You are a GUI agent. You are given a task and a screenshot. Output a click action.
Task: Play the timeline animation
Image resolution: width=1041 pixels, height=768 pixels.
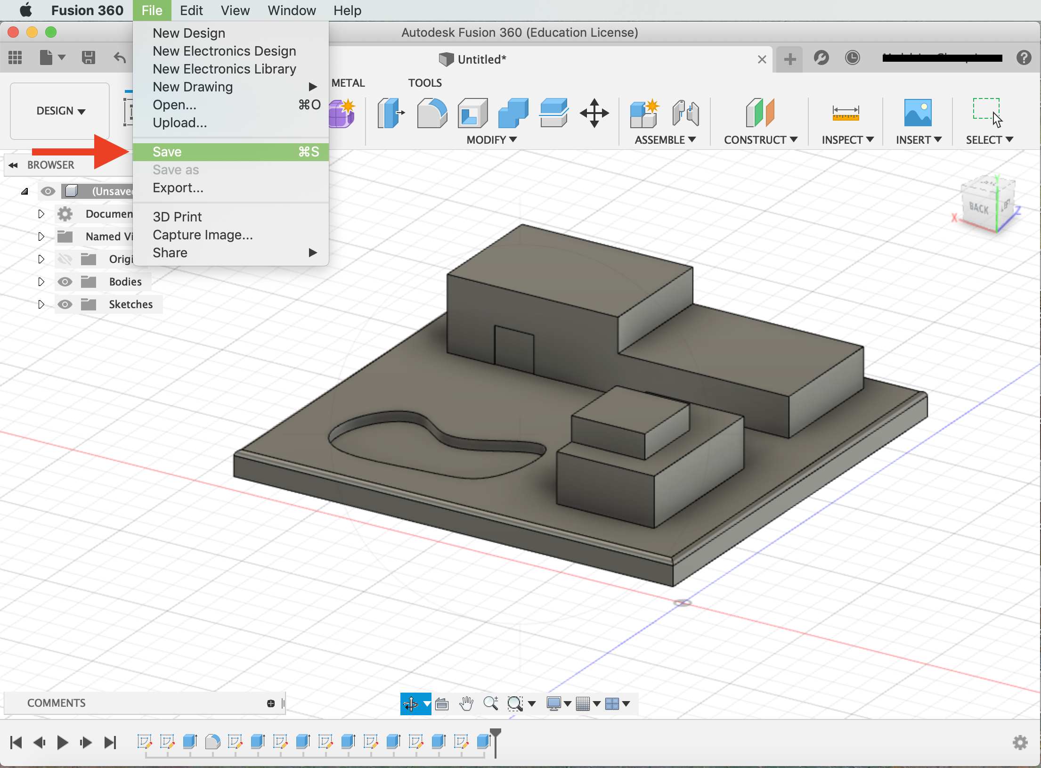63,743
